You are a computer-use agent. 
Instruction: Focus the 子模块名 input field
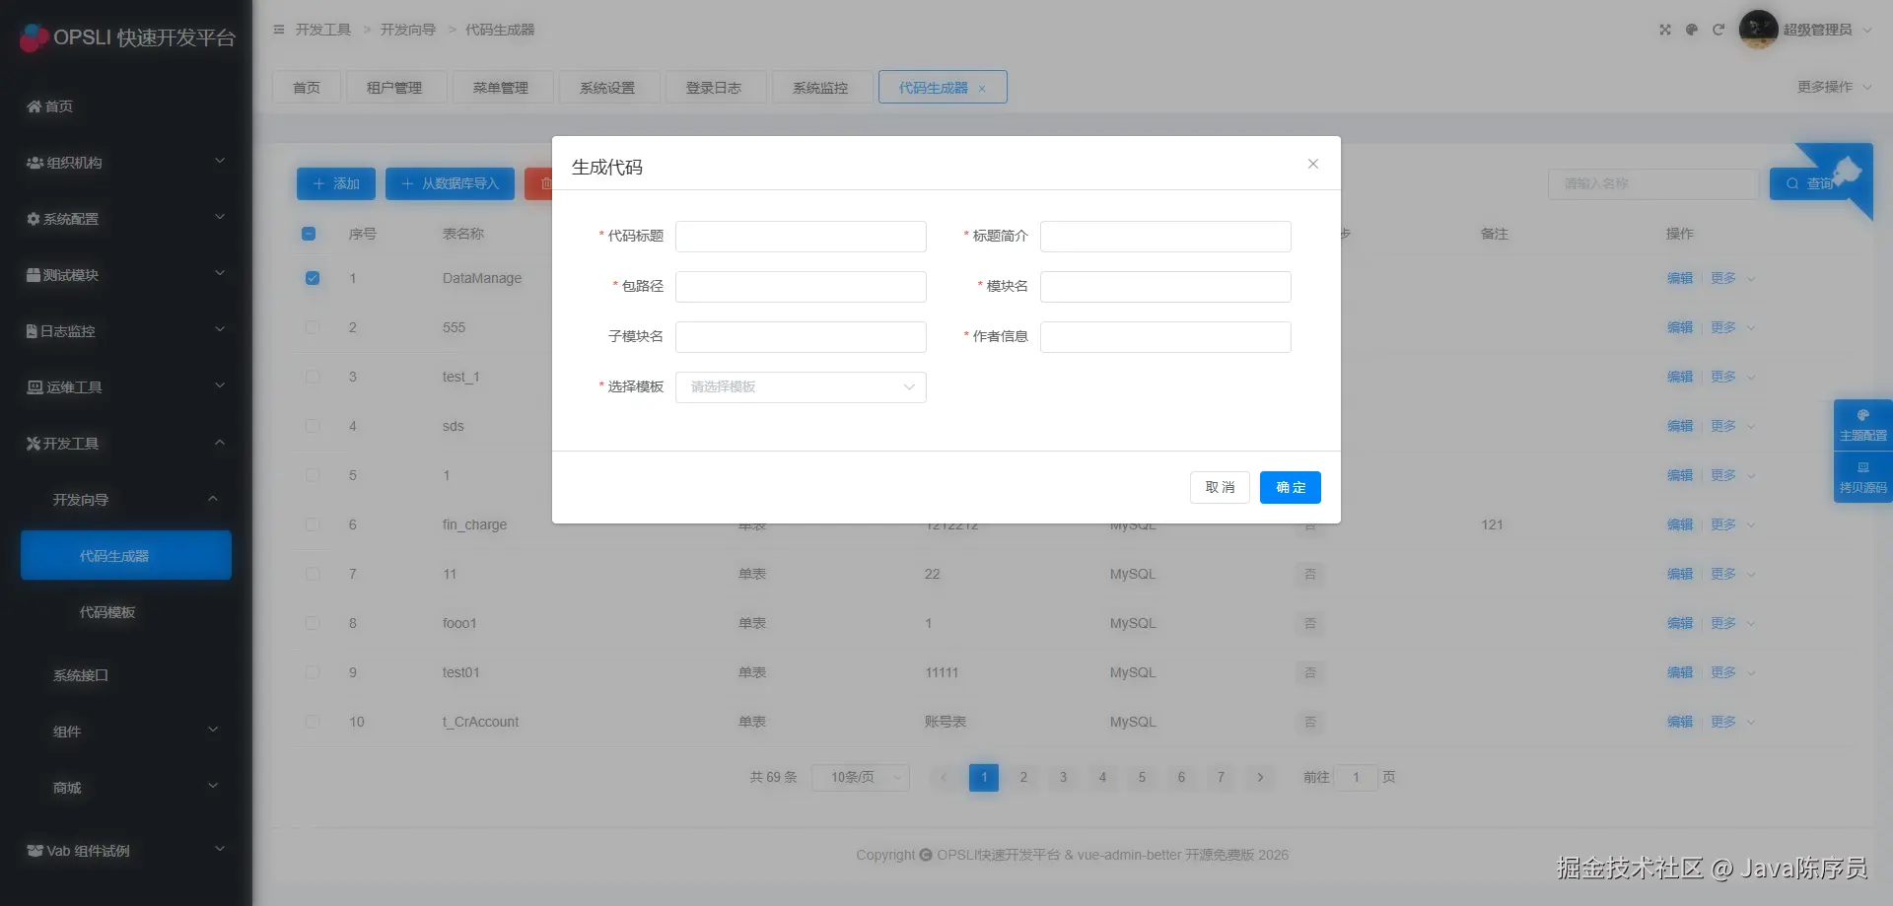(x=801, y=337)
